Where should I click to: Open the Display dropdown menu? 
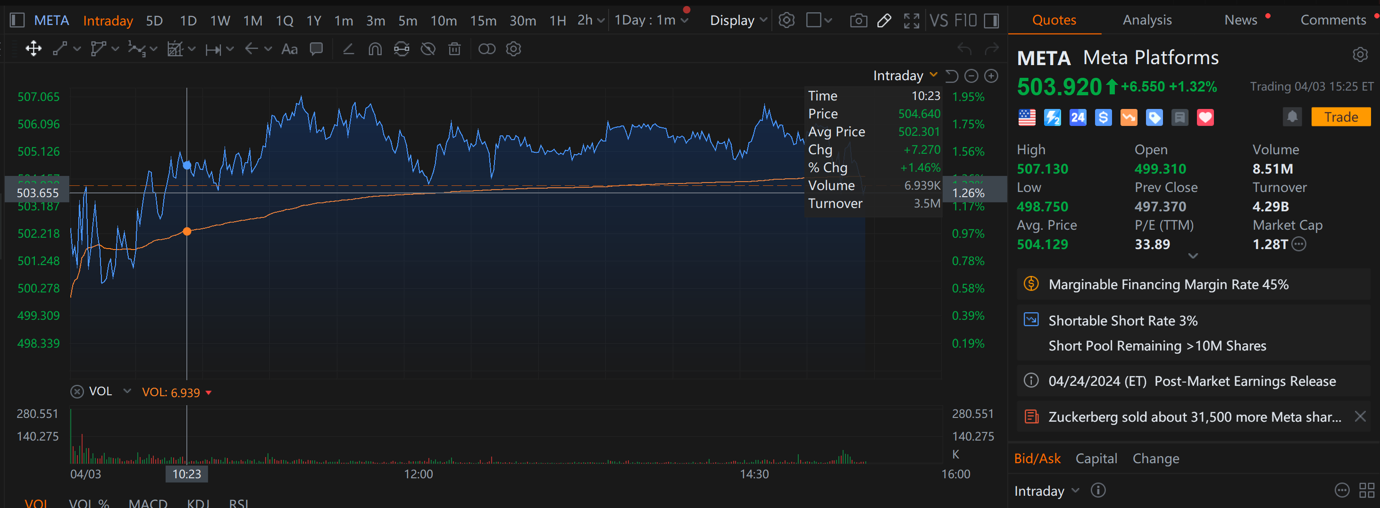pyautogui.click(x=738, y=20)
